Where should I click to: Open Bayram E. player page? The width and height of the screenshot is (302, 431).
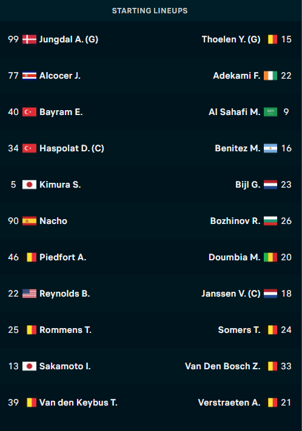click(61, 112)
